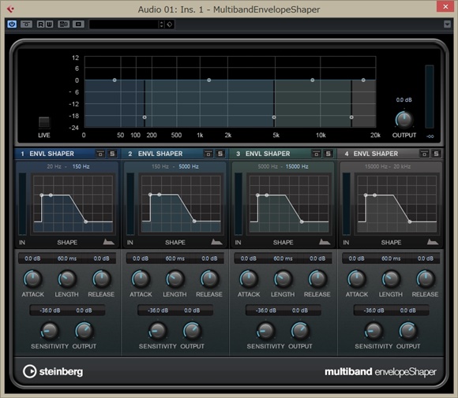This screenshot has height=398, width=458.
Task: Click band 1 gain handle in frequency graph
Action: 114,80
